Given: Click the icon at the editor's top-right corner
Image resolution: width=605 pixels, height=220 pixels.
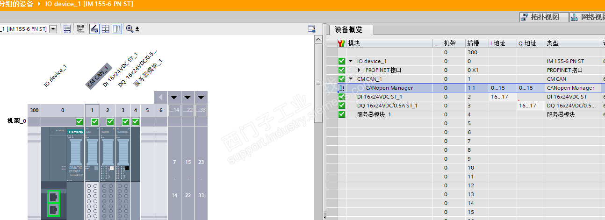Looking at the screenshot, I should coord(311,29).
